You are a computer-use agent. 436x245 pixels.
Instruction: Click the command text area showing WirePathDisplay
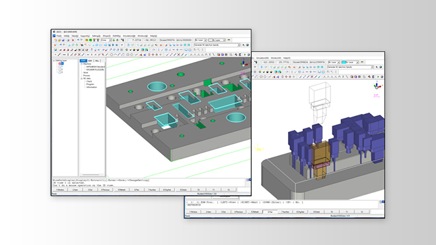[x=149, y=182]
